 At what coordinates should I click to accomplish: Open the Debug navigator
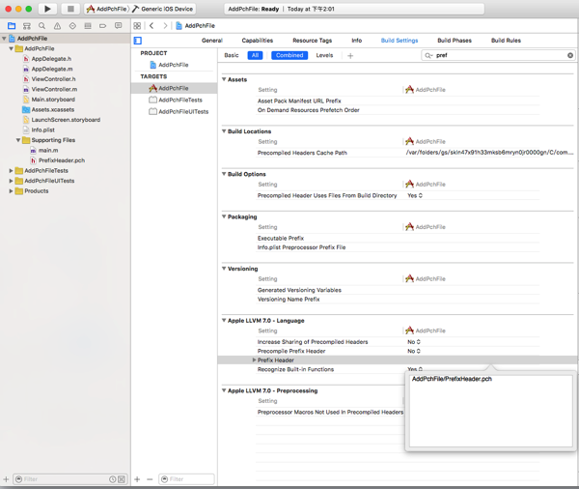(88, 25)
